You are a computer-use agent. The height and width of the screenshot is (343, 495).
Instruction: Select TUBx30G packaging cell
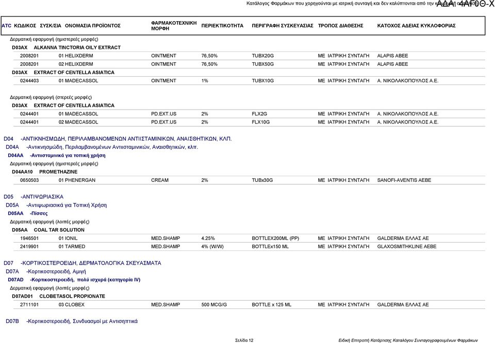[x=262, y=180]
